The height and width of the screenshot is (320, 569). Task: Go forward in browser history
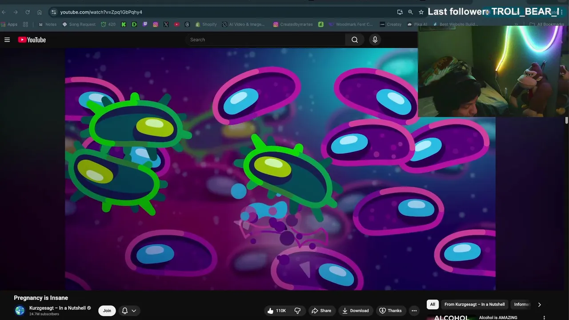click(16, 12)
